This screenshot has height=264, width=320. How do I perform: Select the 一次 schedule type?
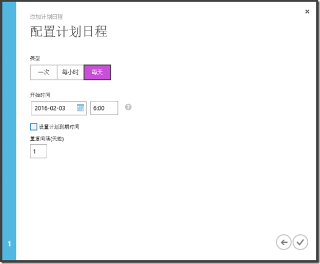[44, 72]
